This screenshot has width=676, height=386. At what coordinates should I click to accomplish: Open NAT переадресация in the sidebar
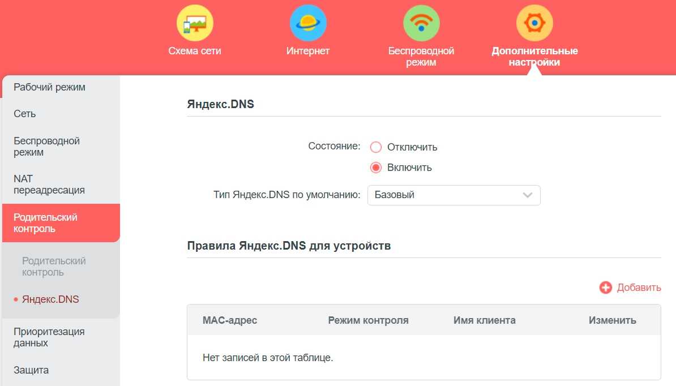pyautogui.click(x=49, y=185)
